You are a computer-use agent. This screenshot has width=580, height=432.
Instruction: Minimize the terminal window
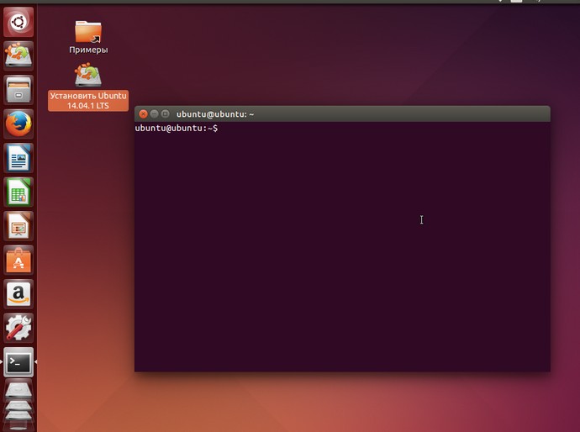pyautogui.click(x=155, y=114)
